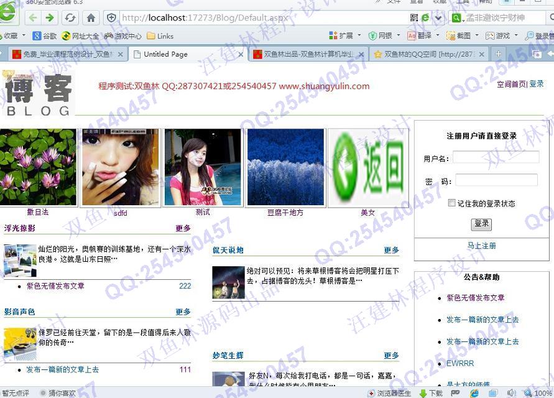Click the 用户名 username input field
Screen dimensions: 554x398
496,157
